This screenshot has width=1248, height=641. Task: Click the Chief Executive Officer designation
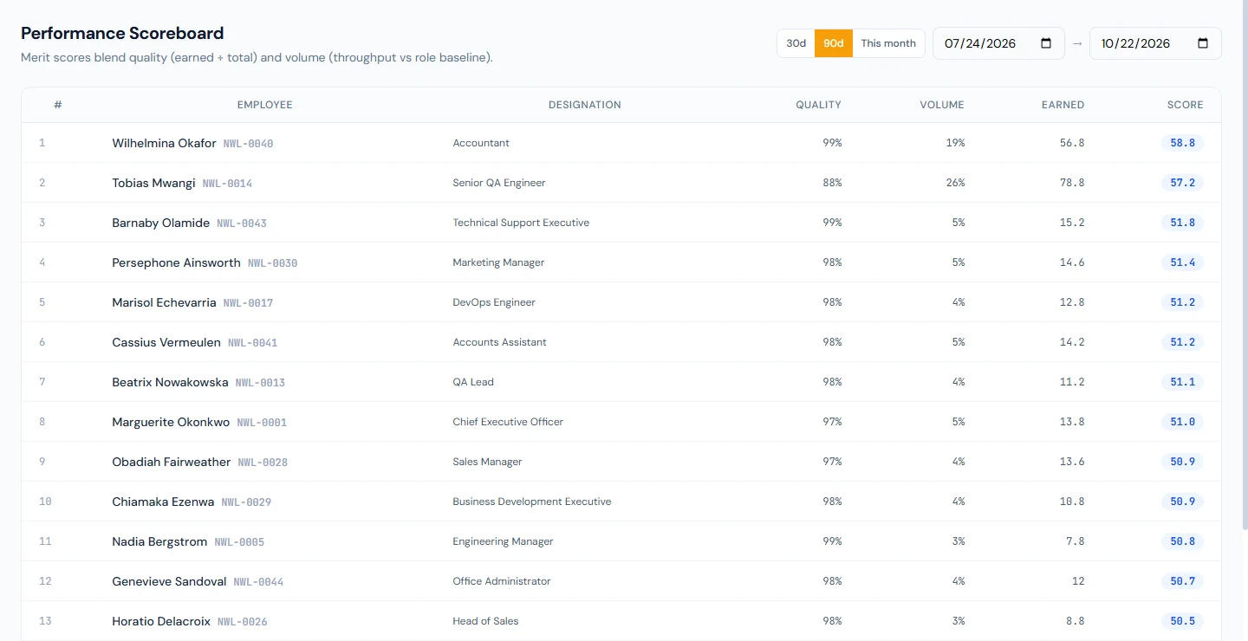508,422
